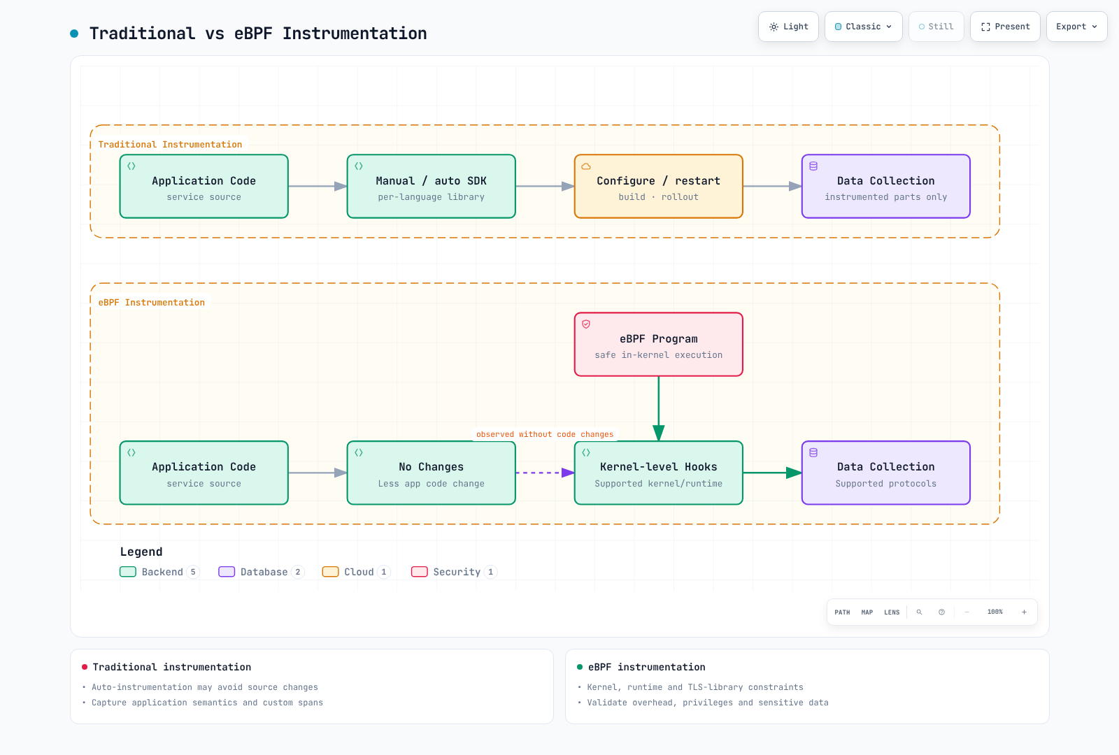Screen dimensions: 1119x755
Task: Click 'eBPF instrumentation' notes card heading
Action: tap(647, 668)
